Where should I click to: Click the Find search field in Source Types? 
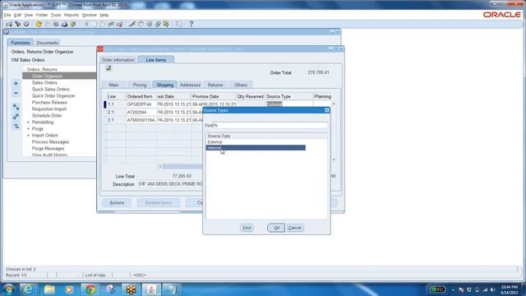coord(270,126)
